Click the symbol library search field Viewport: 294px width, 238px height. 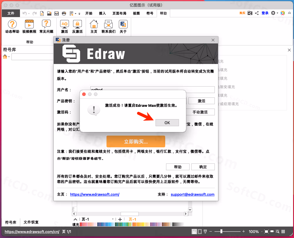click(x=33, y=57)
